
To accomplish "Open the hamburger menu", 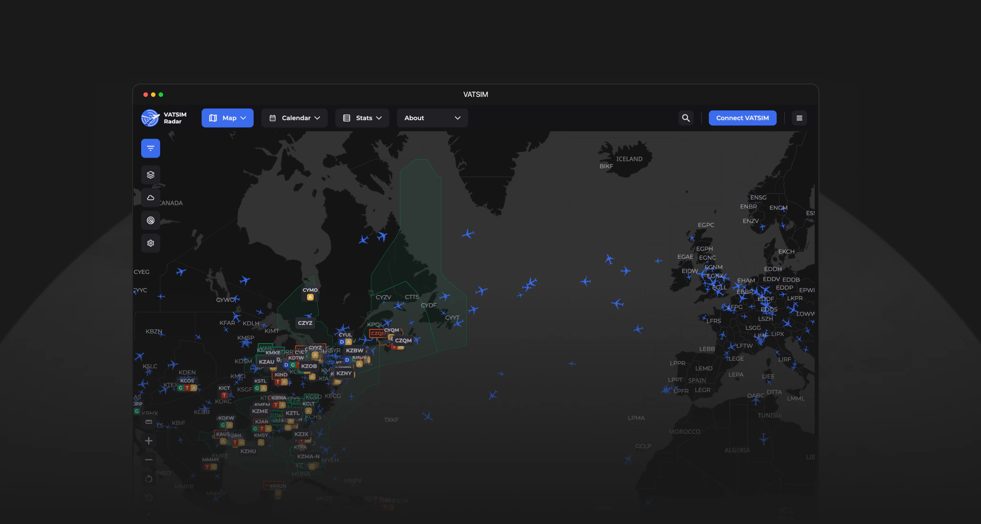I will (799, 118).
